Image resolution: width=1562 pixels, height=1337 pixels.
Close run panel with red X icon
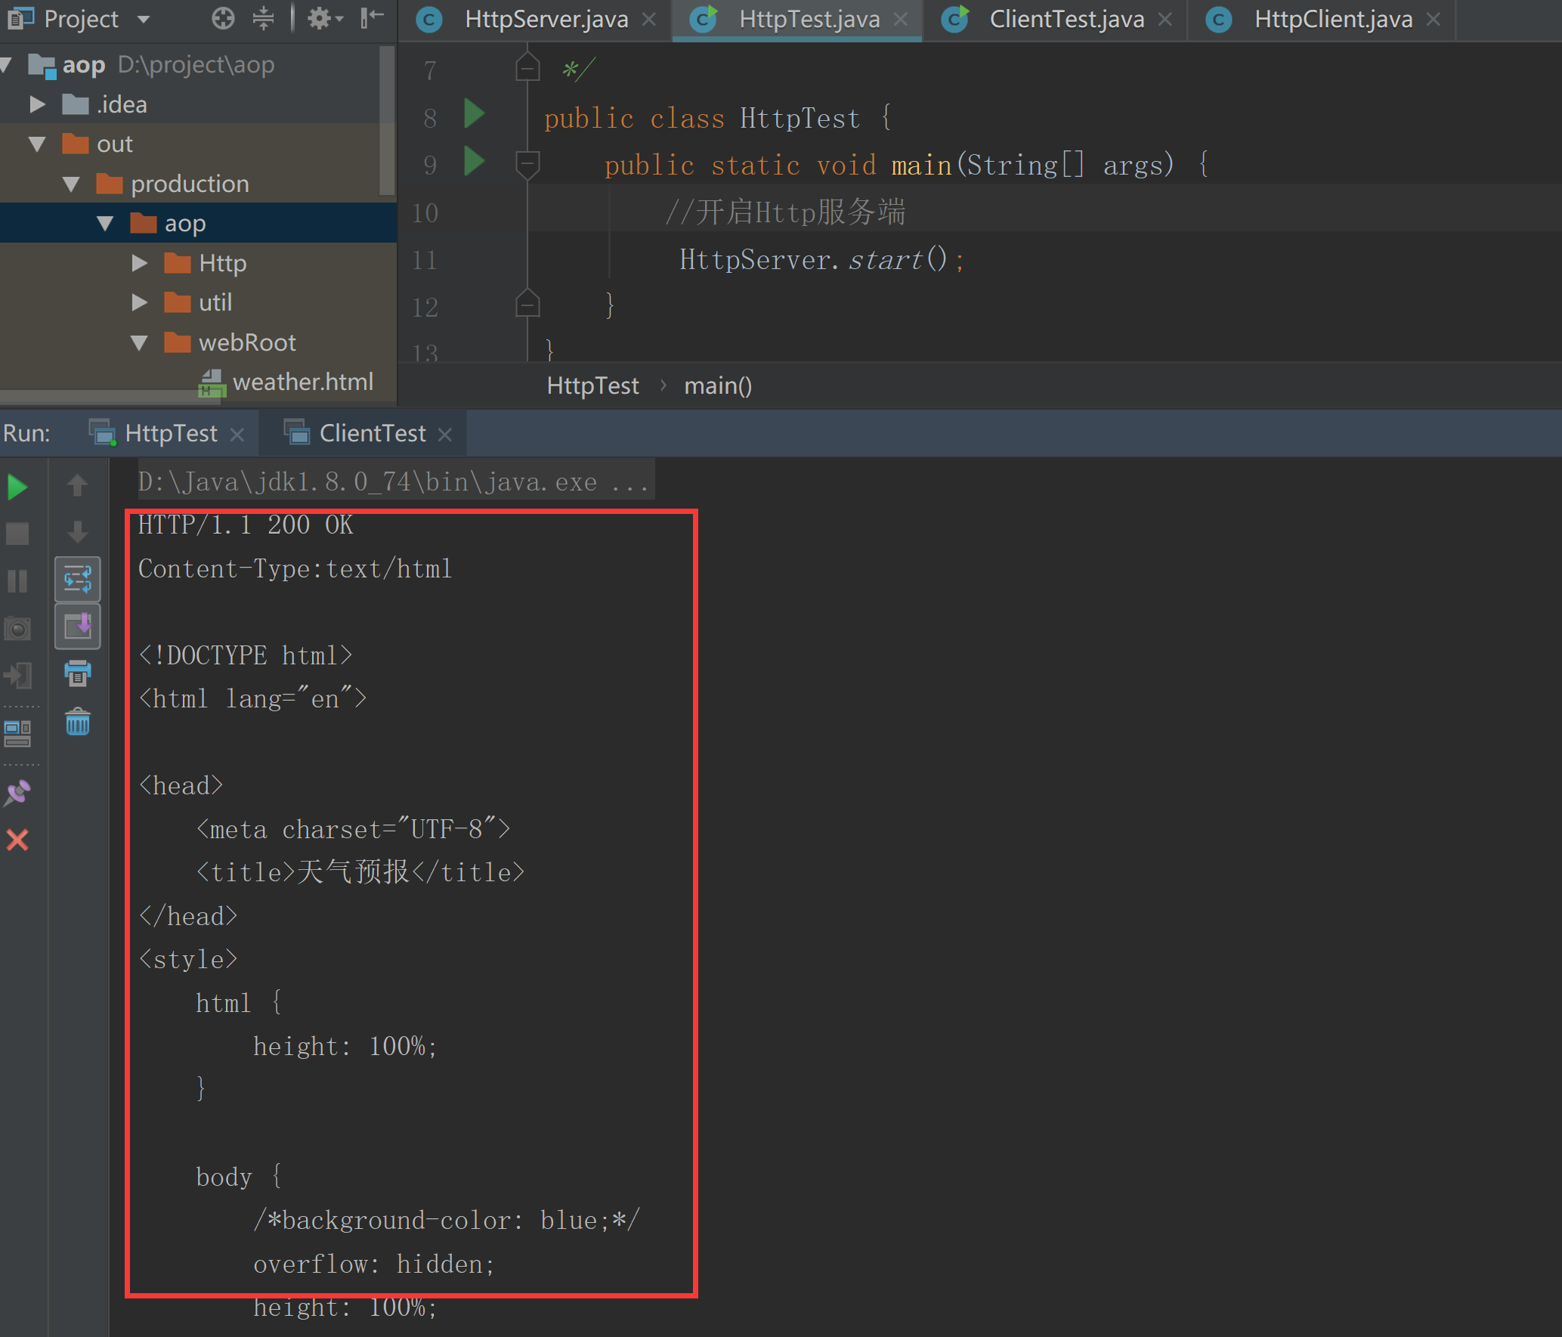pyautogui.click(x=17, y=840)
